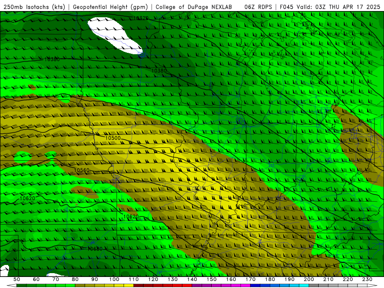Image resolution: width=384 pixels, height=288 pixels.
Task: Click the 10680 height contour label
Action: coord(95,249)
